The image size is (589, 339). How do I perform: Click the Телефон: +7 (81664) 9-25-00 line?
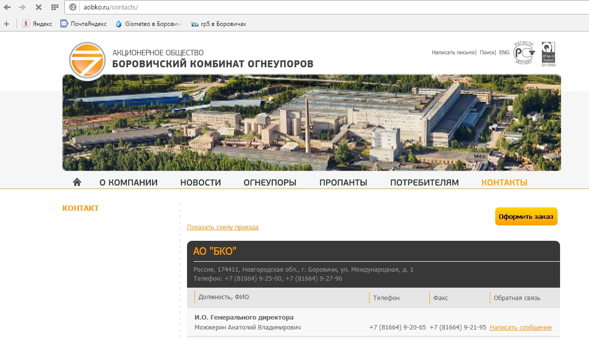pyautogui.click(x=268, y=279)
